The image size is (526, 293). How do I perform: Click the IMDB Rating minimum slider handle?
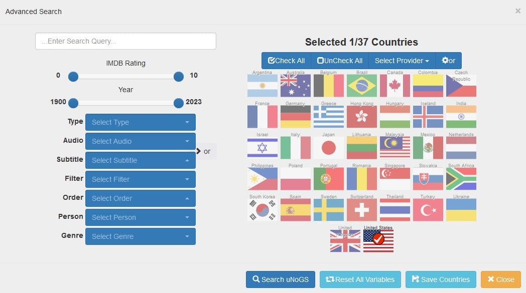[73, 77]
